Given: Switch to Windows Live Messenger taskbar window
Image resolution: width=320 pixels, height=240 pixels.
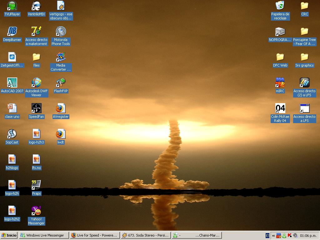Looking at the screenshot, I should [x=44, y=235].
